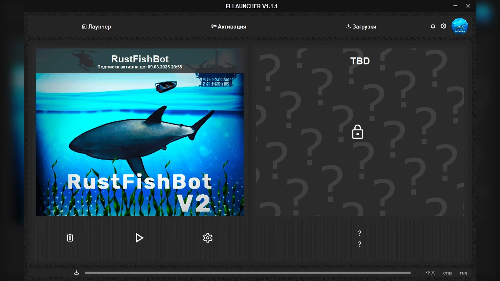
Task: Go to the Загрузки tab
Action: [361, 27]
